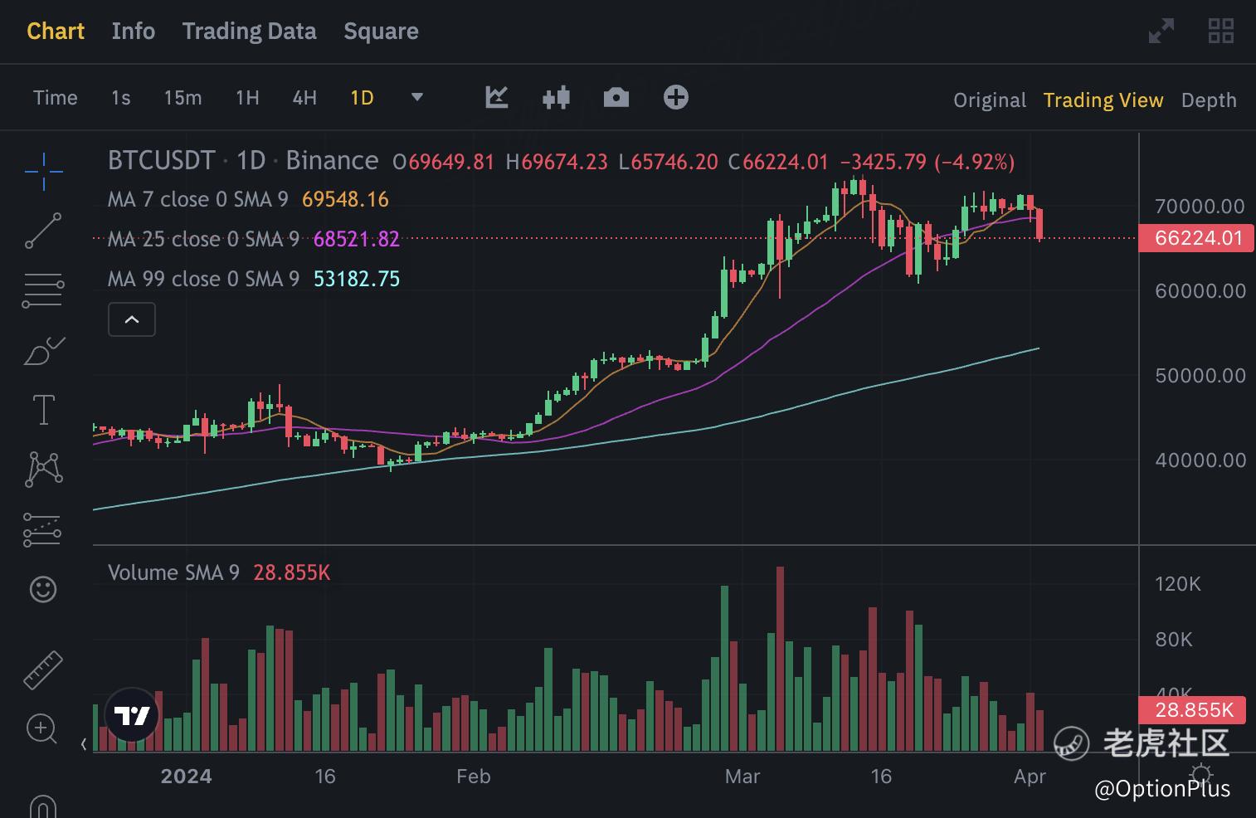Expand the time interval dropdown arrow
The image size is (1256, 818).
[x=417, y=98]
